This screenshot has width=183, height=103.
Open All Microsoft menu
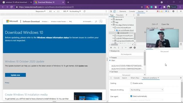[87, 22]
